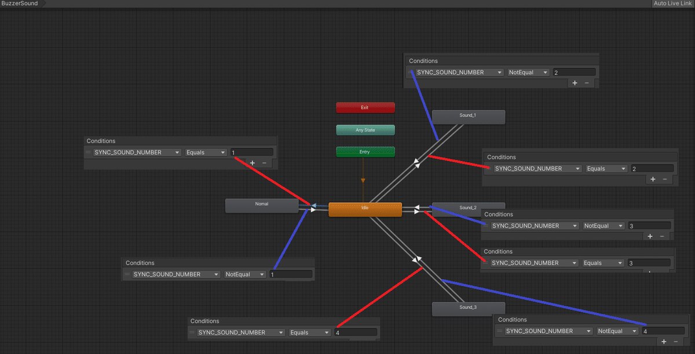Viewport: 695px width, 354px height.
Task: Open the NotEqual mode dropdown beside value 2
Action: [x=529, y=72]
